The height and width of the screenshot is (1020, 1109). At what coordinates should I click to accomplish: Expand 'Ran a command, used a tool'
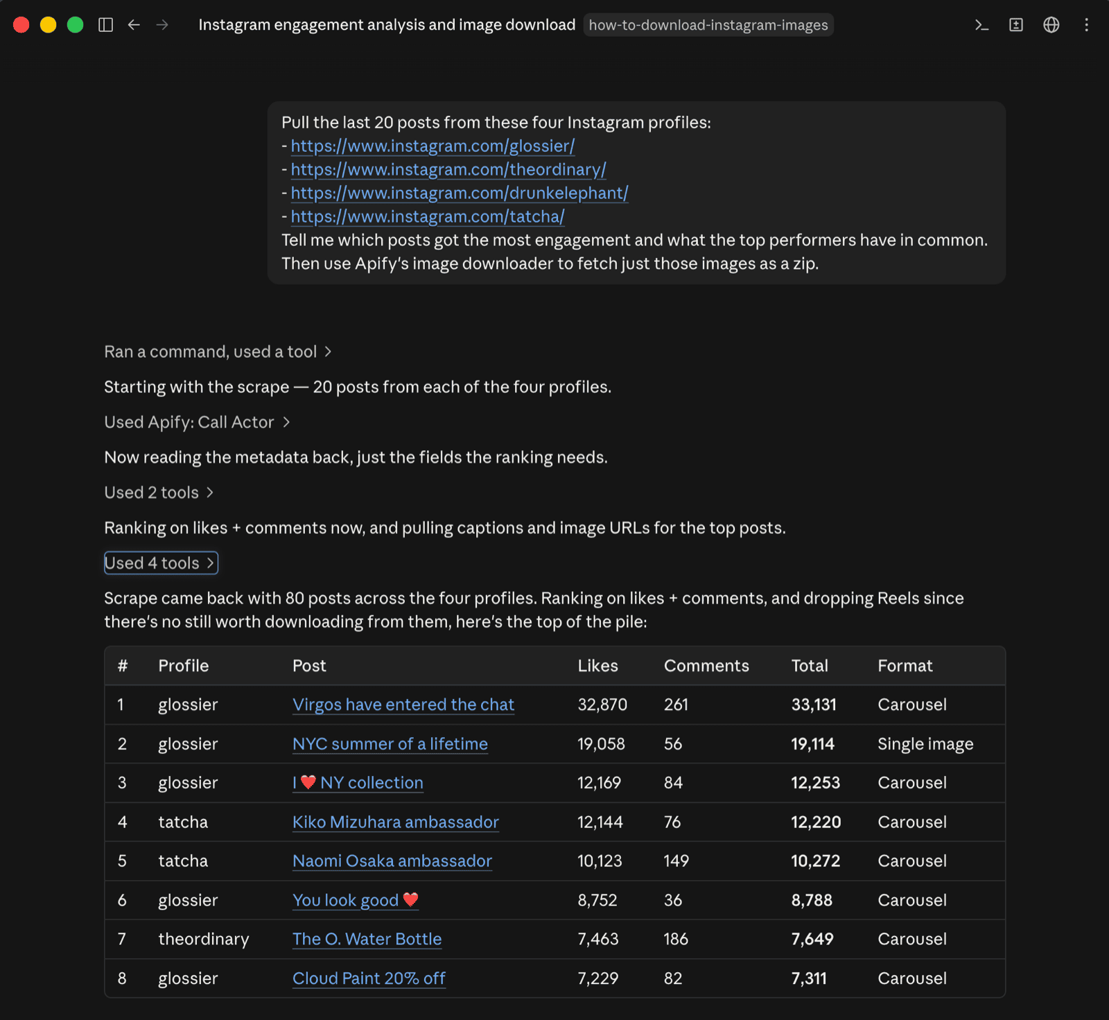click(218, 352)
